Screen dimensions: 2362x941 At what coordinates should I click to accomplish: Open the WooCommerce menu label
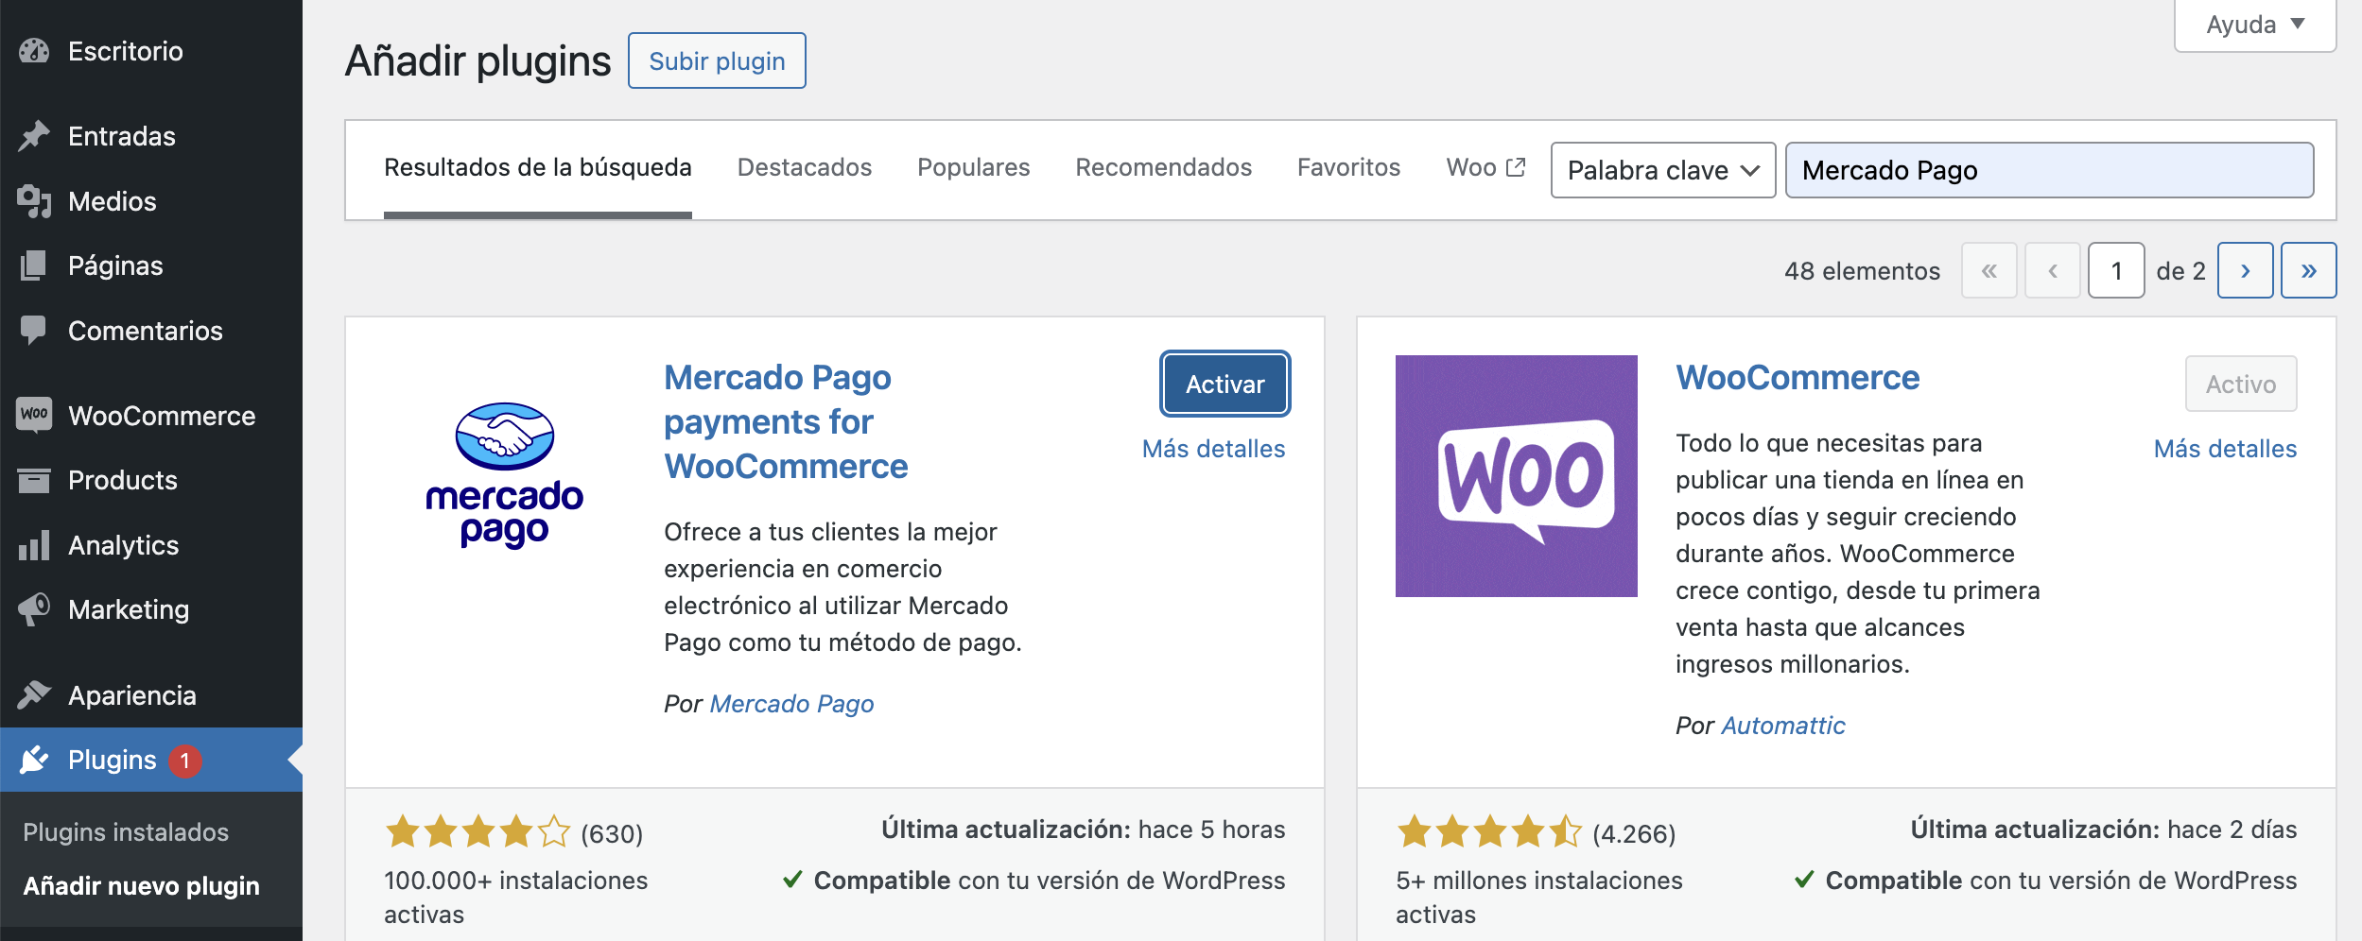[x=162, y=416]
